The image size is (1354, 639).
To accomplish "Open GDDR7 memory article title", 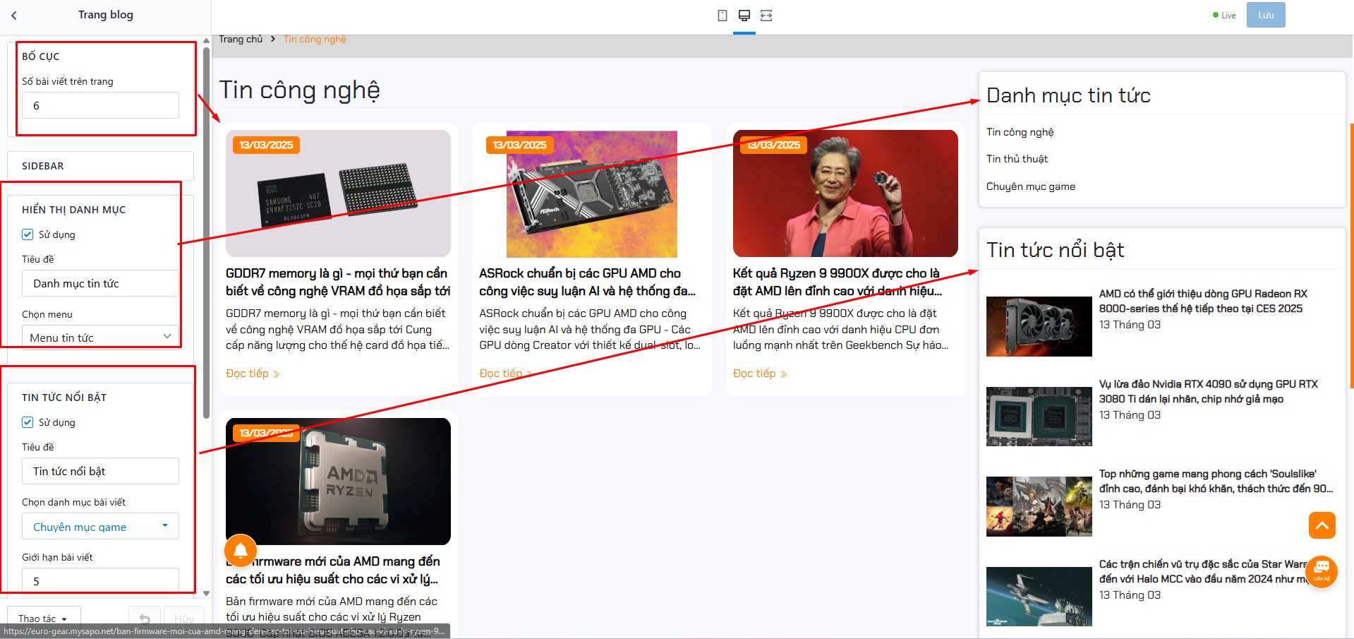I will [x=338, y=282].
